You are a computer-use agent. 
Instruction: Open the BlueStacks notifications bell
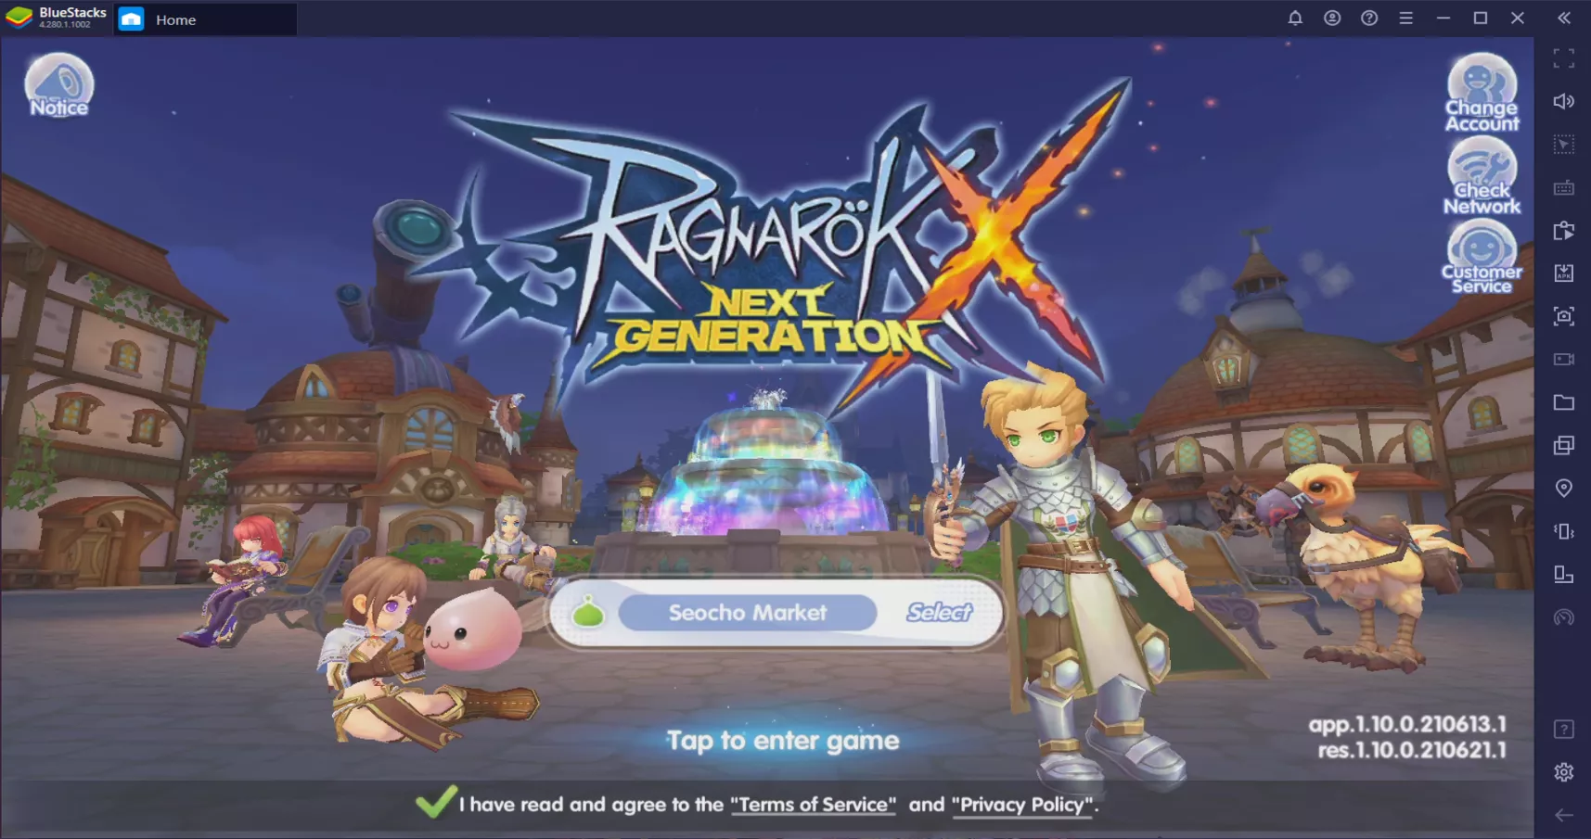click(1295, 19)
